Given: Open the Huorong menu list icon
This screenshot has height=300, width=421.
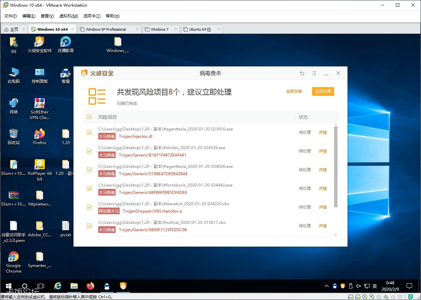Looking at the screenshot, I should 314,73.
